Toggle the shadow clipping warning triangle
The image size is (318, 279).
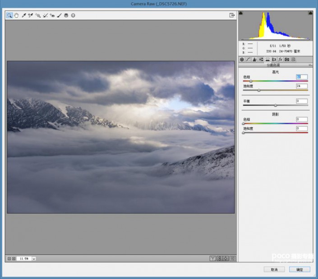point(241,13)
